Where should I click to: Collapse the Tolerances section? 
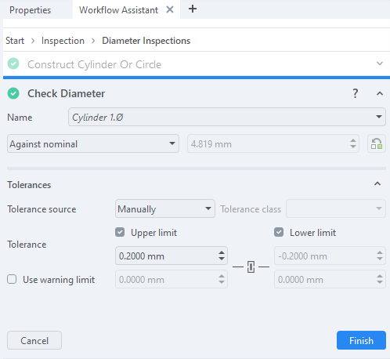[377, 184]
